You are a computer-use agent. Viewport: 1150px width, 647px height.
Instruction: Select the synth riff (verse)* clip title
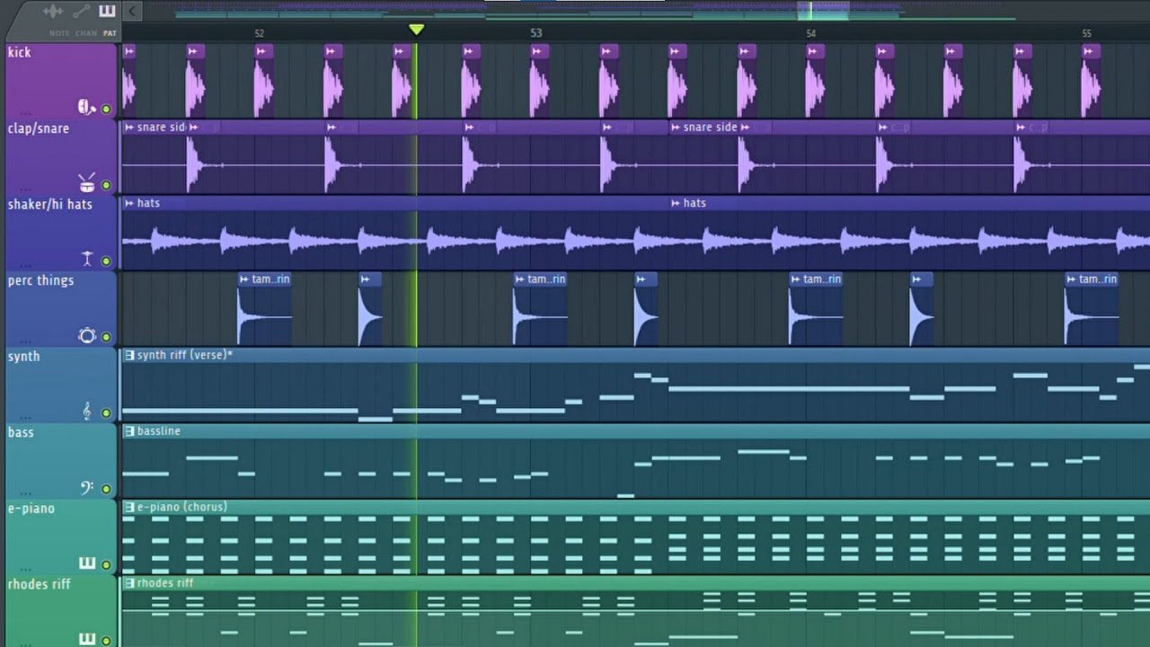point(185,355)
